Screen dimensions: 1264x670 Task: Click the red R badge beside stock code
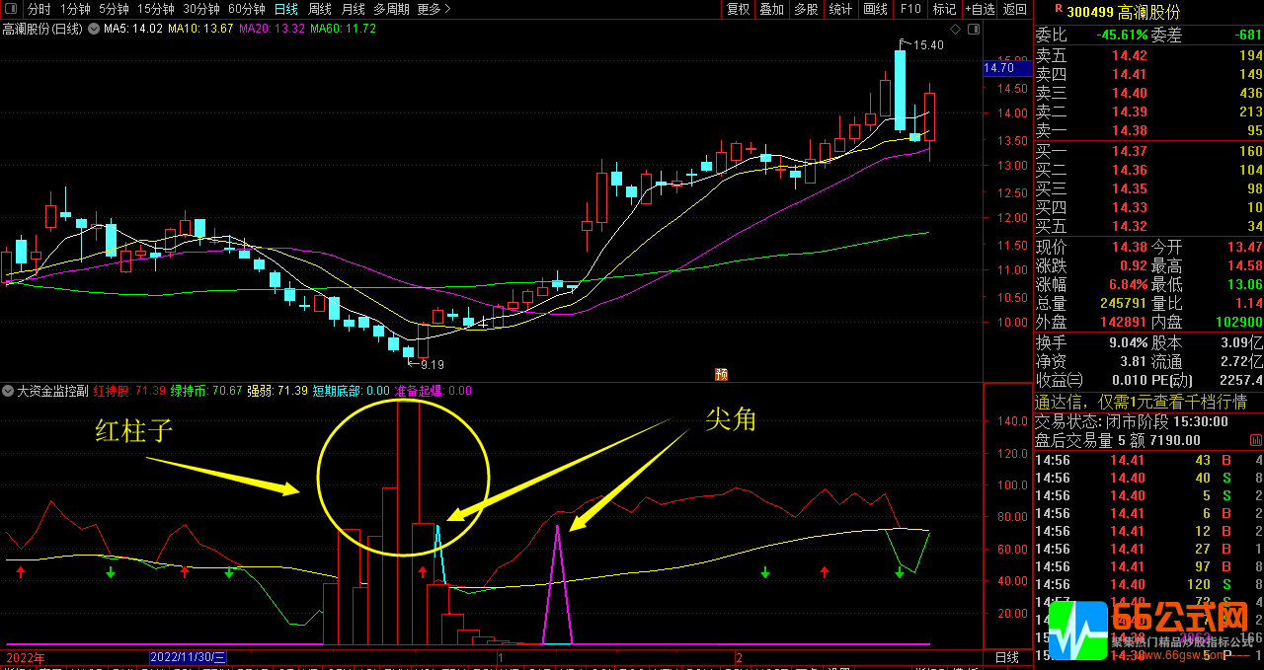pos(1058,10)
